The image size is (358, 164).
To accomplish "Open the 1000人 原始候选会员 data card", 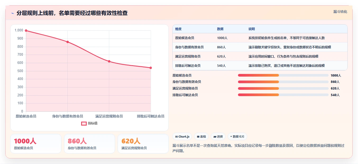I will coord(36,144).
